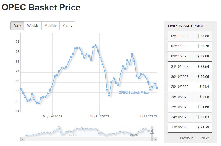This screenshot has width=221, height=146.
Task: Select the Daily view tab
Action: pos(17,26)
